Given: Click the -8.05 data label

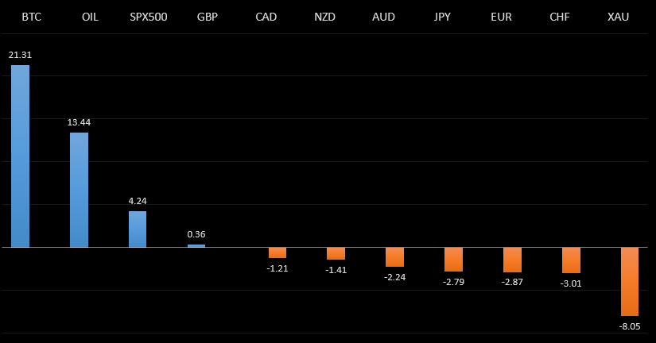Looking at the screenshot, I should [630, 326].
